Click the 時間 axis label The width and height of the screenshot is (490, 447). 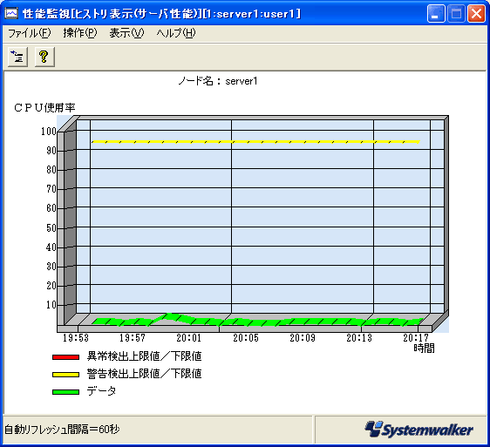click(424, 348)
